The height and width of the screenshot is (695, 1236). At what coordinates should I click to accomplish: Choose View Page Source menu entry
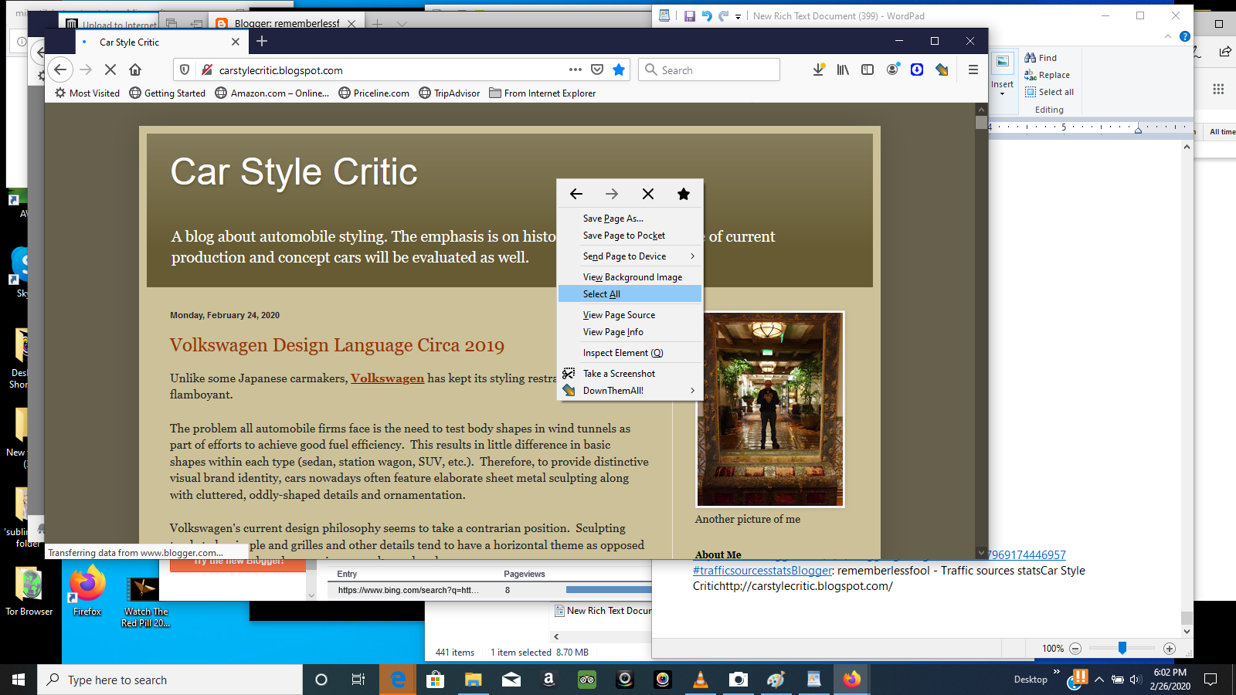coord(630,315)
